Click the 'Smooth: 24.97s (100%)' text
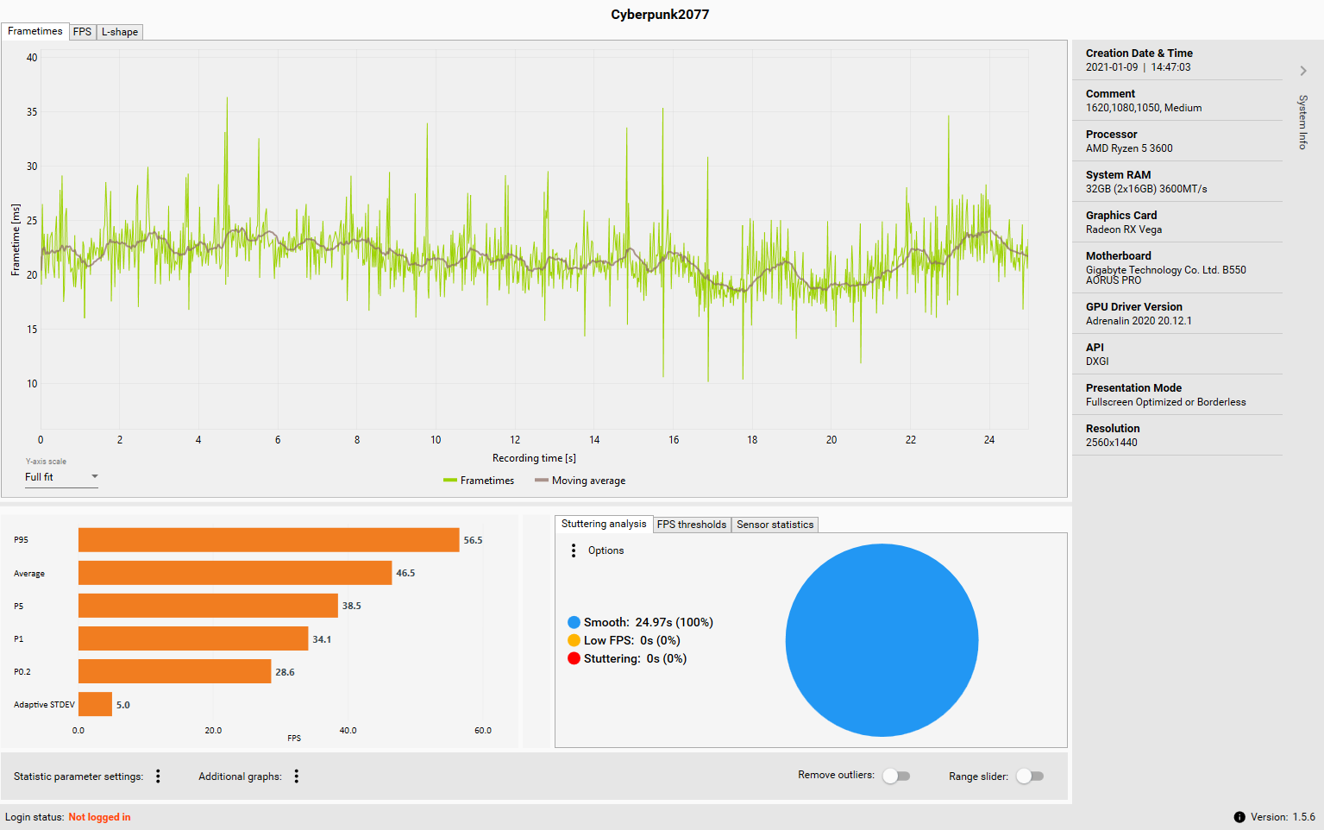This screenshot has height=830, width=1324. 649,622
